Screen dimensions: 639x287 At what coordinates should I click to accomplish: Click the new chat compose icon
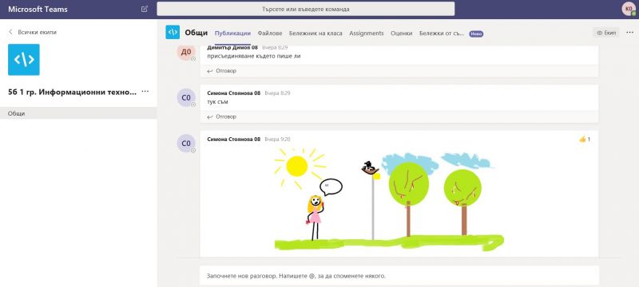pyautogui.click(x=145, y=9)
